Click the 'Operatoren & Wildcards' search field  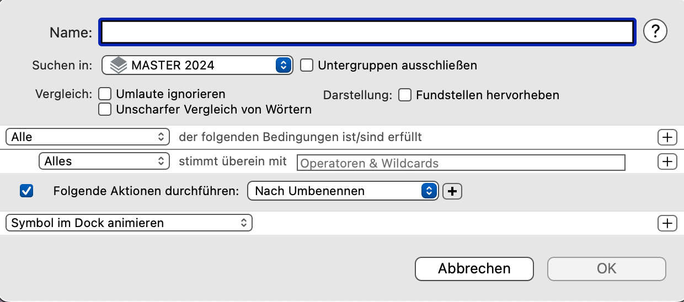point(461,163)
